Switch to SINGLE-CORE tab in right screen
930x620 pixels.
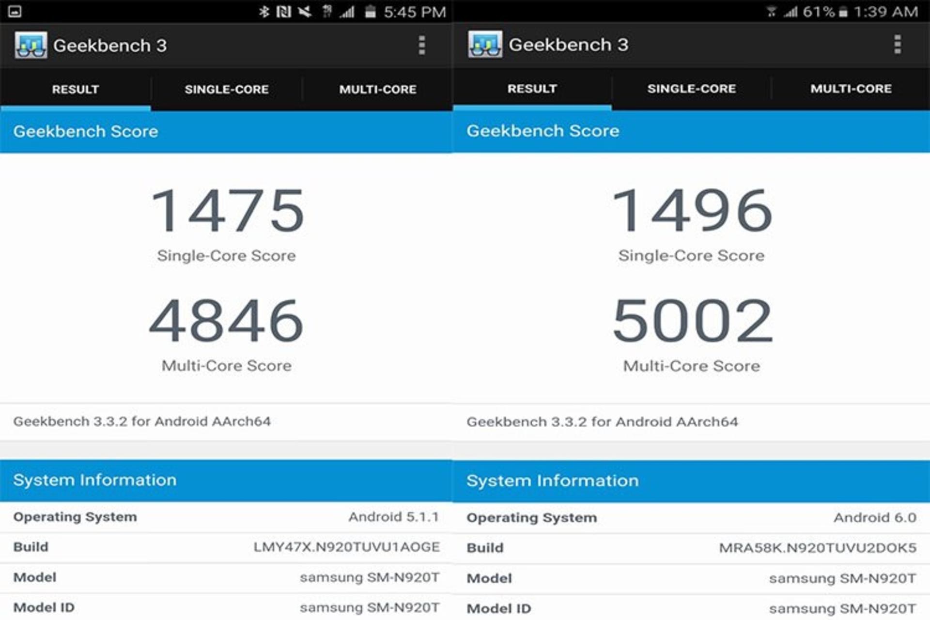tap(692, 89)
